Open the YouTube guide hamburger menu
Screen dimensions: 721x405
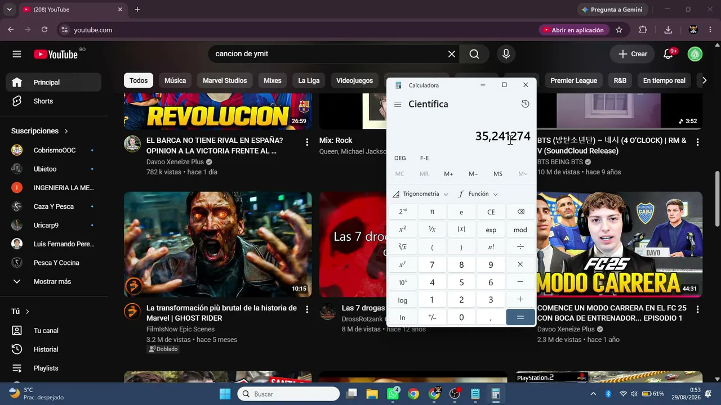[17, 54]
